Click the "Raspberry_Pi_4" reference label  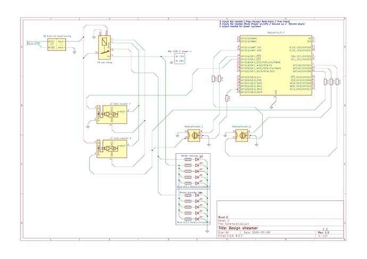276,33
